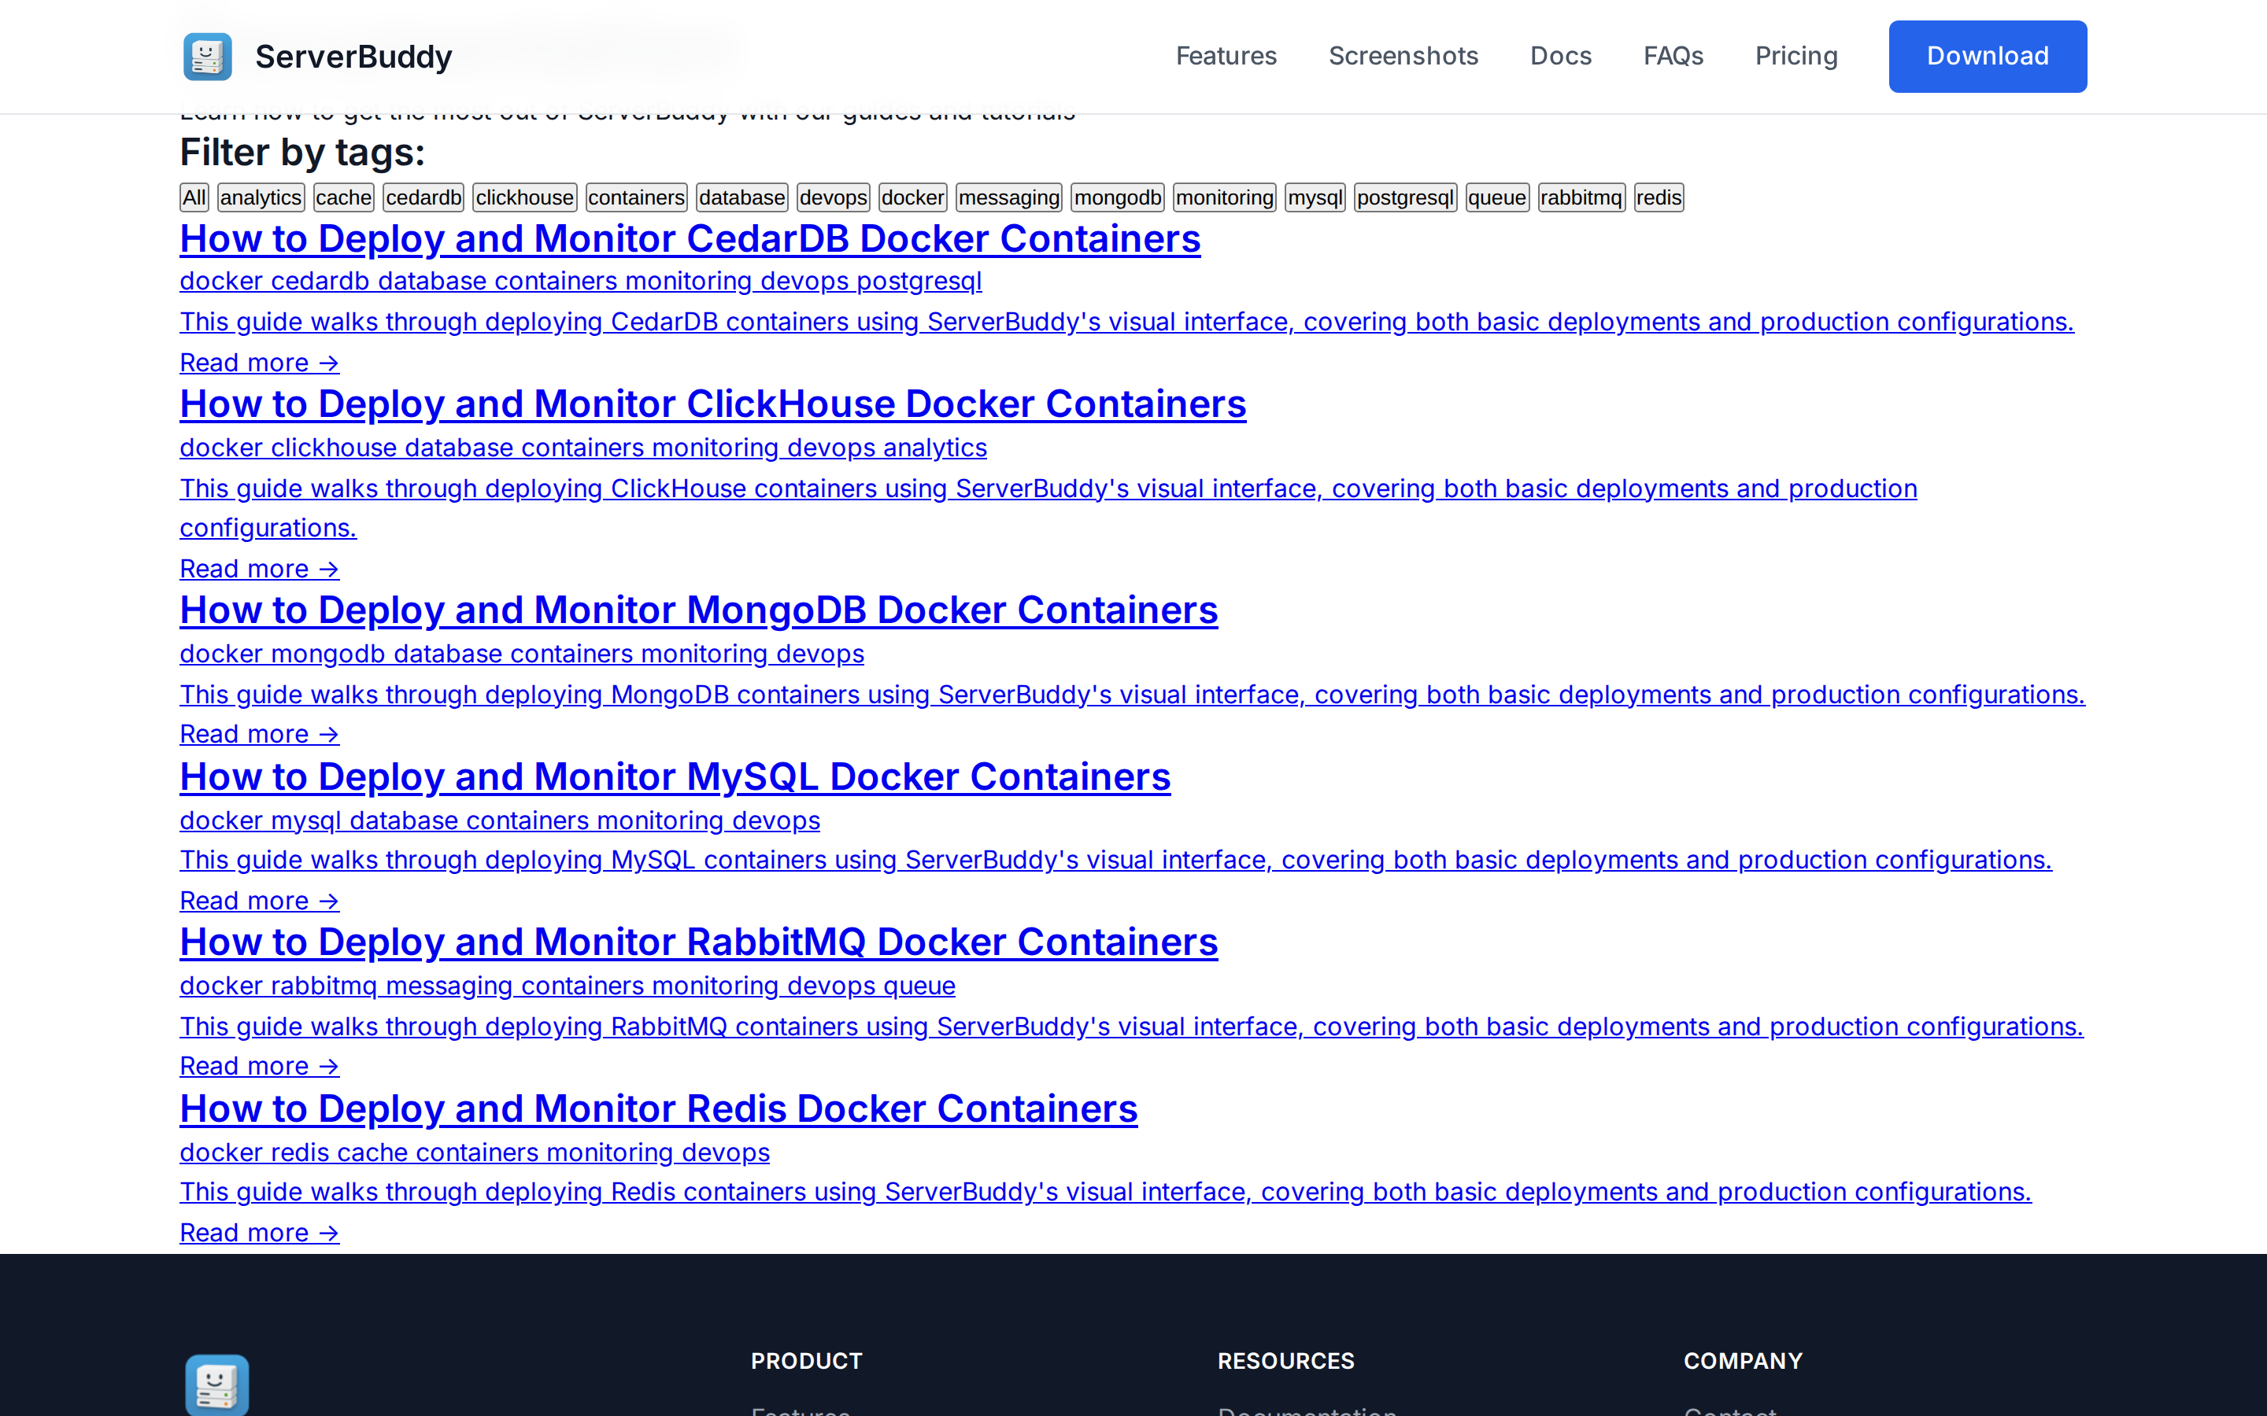Filter guides by messaging tag
The height and width of the screenshot is (1416, 2267).
click(x=1009, y=197)
